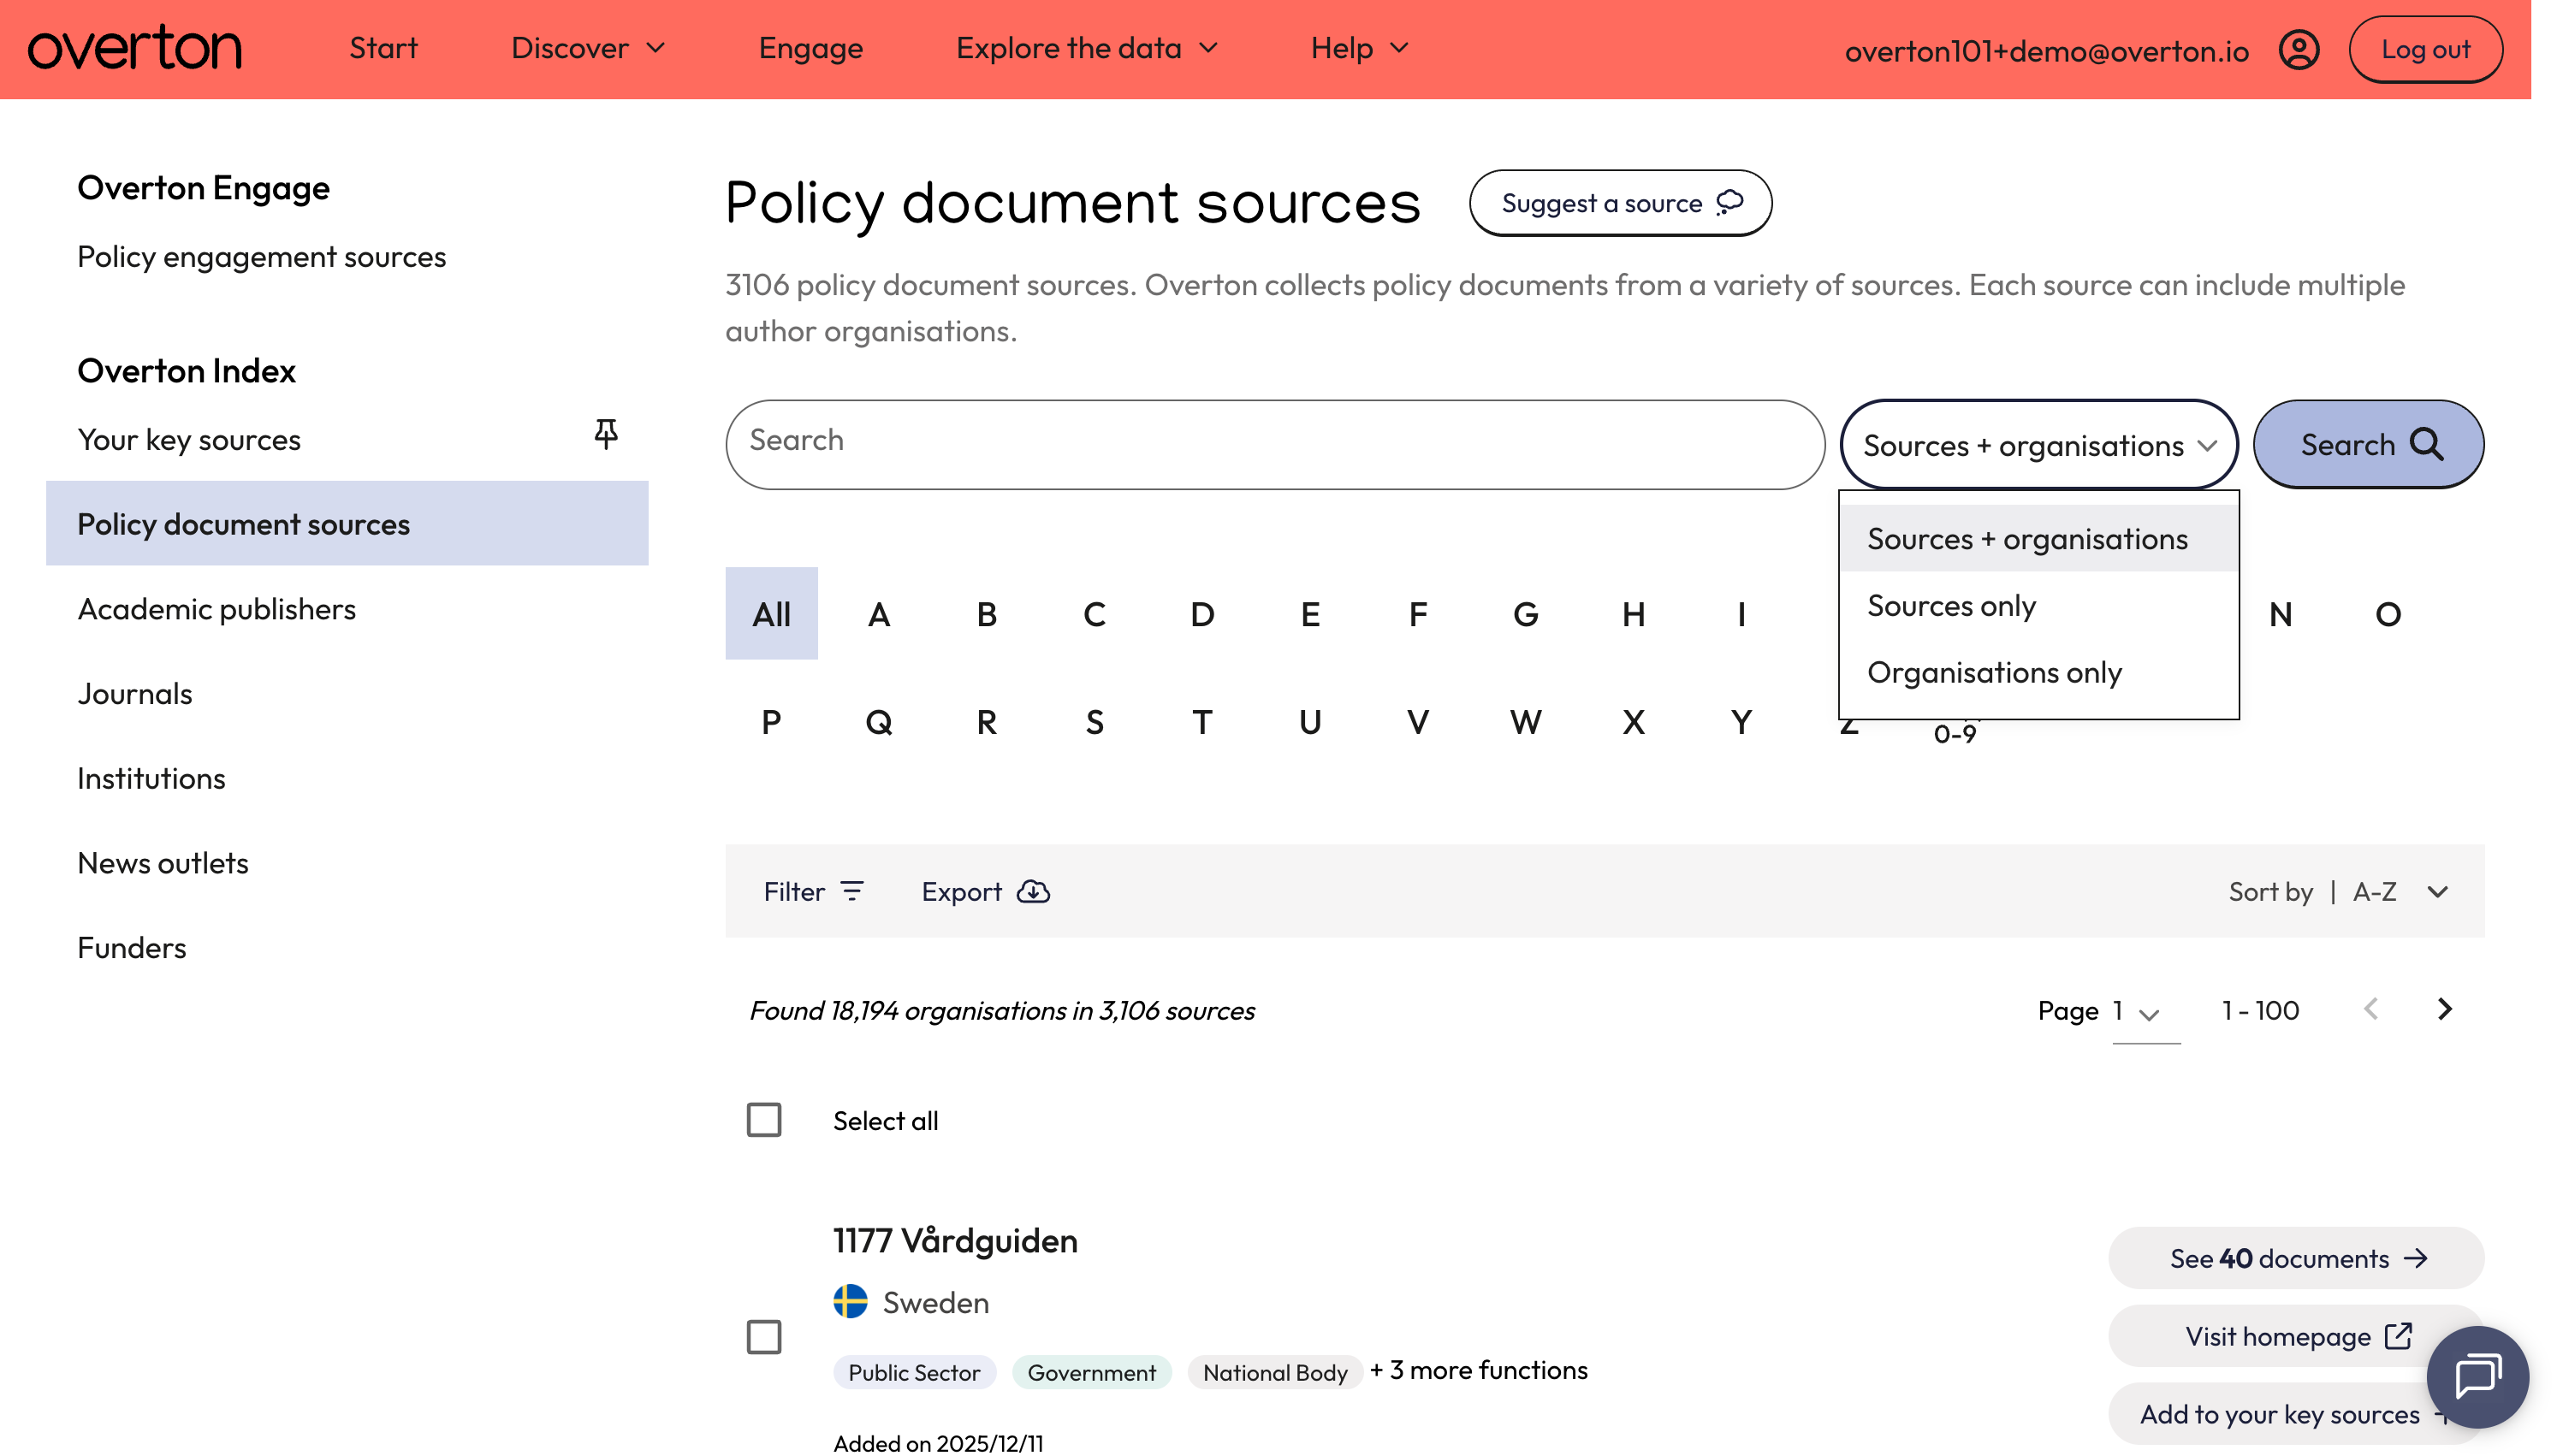Click See 40 documents
The width and height of the screenshot is (2557, 1456).
point(2296,1258)
